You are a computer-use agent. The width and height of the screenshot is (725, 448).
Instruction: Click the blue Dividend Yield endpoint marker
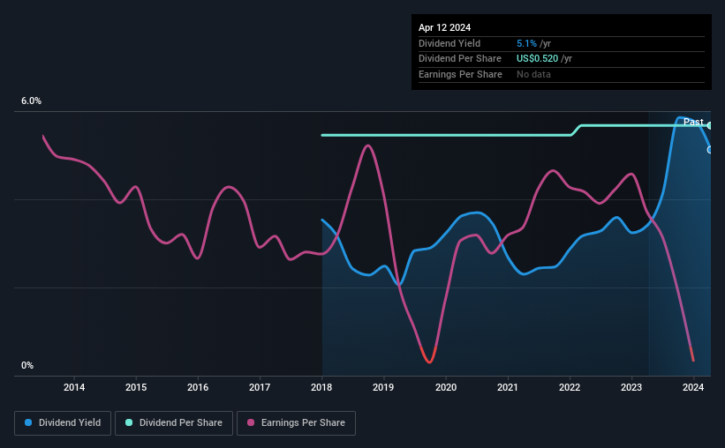[x=709, y=150]
